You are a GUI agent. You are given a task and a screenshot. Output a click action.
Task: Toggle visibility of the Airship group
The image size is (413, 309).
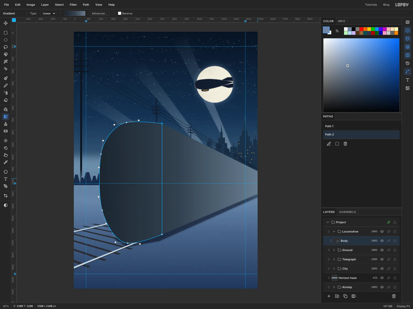click(x=382, y=287)
